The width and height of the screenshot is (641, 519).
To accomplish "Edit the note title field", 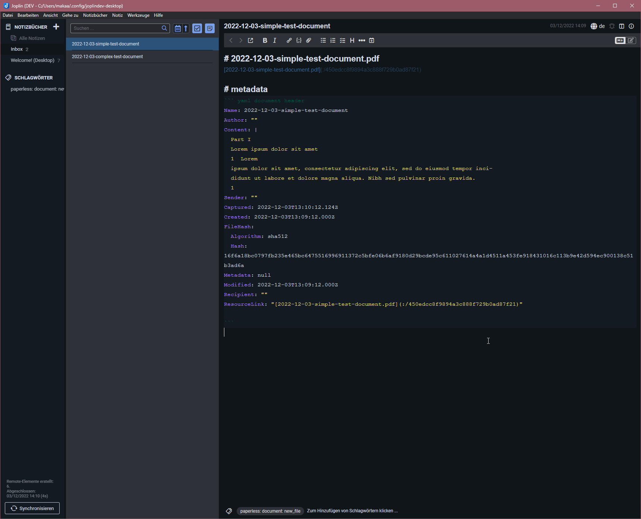I will point(277,26).
